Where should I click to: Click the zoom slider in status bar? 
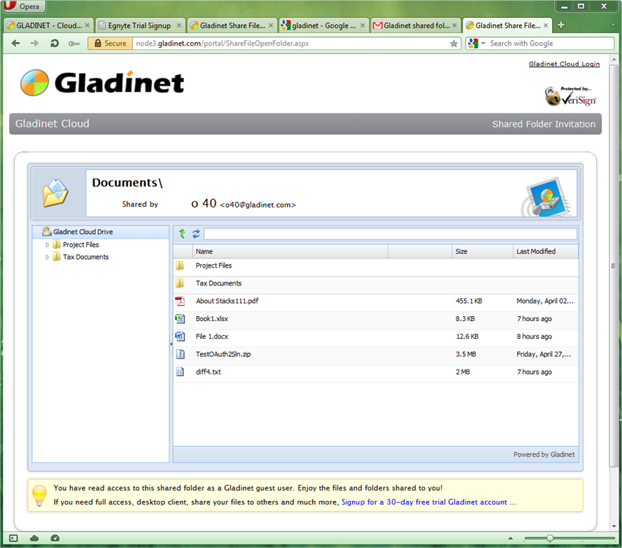coord(570,538)
